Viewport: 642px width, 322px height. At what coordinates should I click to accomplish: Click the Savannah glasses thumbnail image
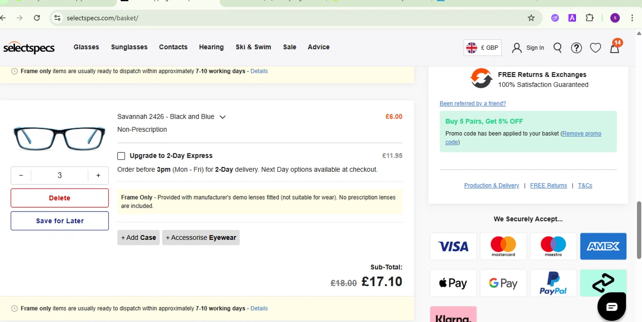coord(59,137)
